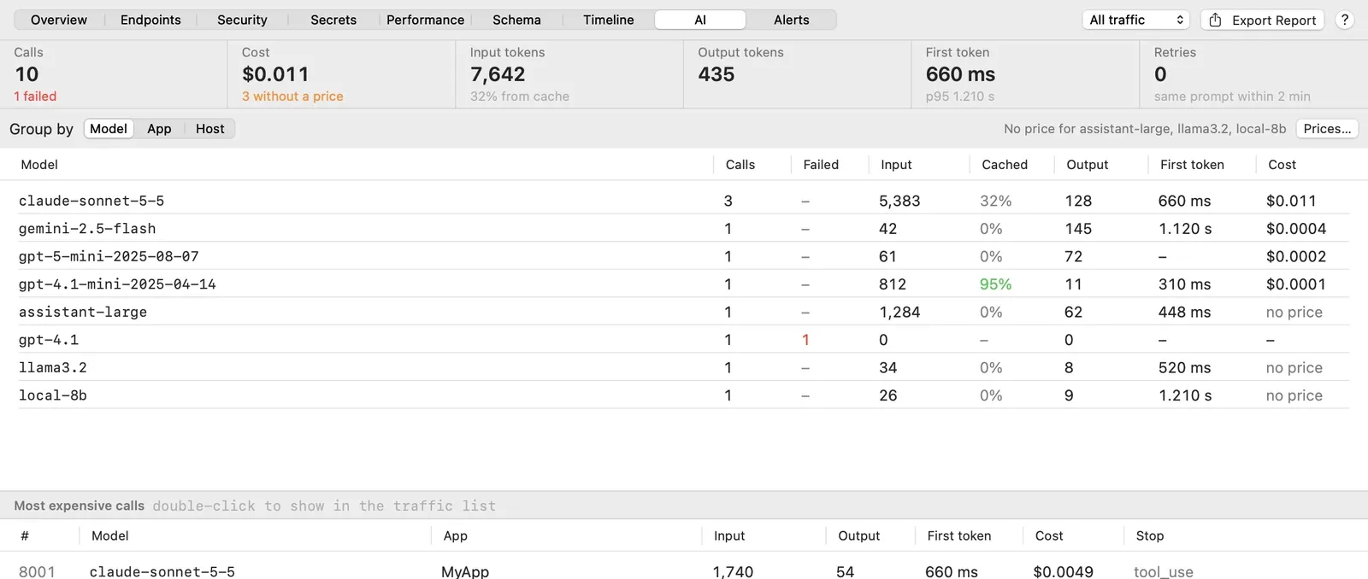1368x579 pixels.
Task: Click the '1 failed' label under Calls
Action: pos(35,96)
